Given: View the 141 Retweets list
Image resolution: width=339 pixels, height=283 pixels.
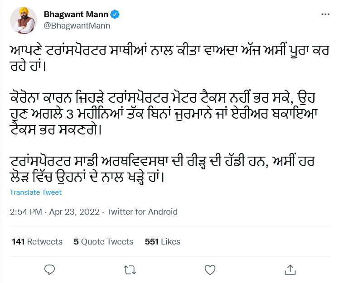Looking at the screenshot, I should [x=37, y=242].
